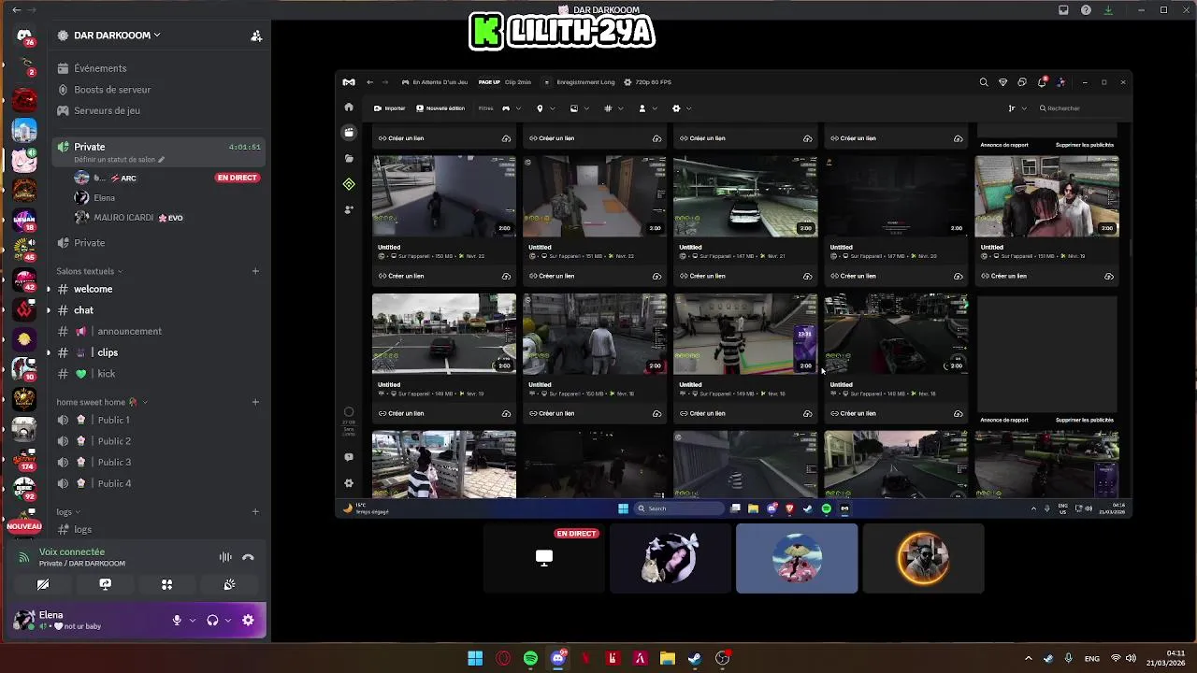Click the EN DIRECT badge beside ARC user
The image size is (1197, 673).
(237, 178)
